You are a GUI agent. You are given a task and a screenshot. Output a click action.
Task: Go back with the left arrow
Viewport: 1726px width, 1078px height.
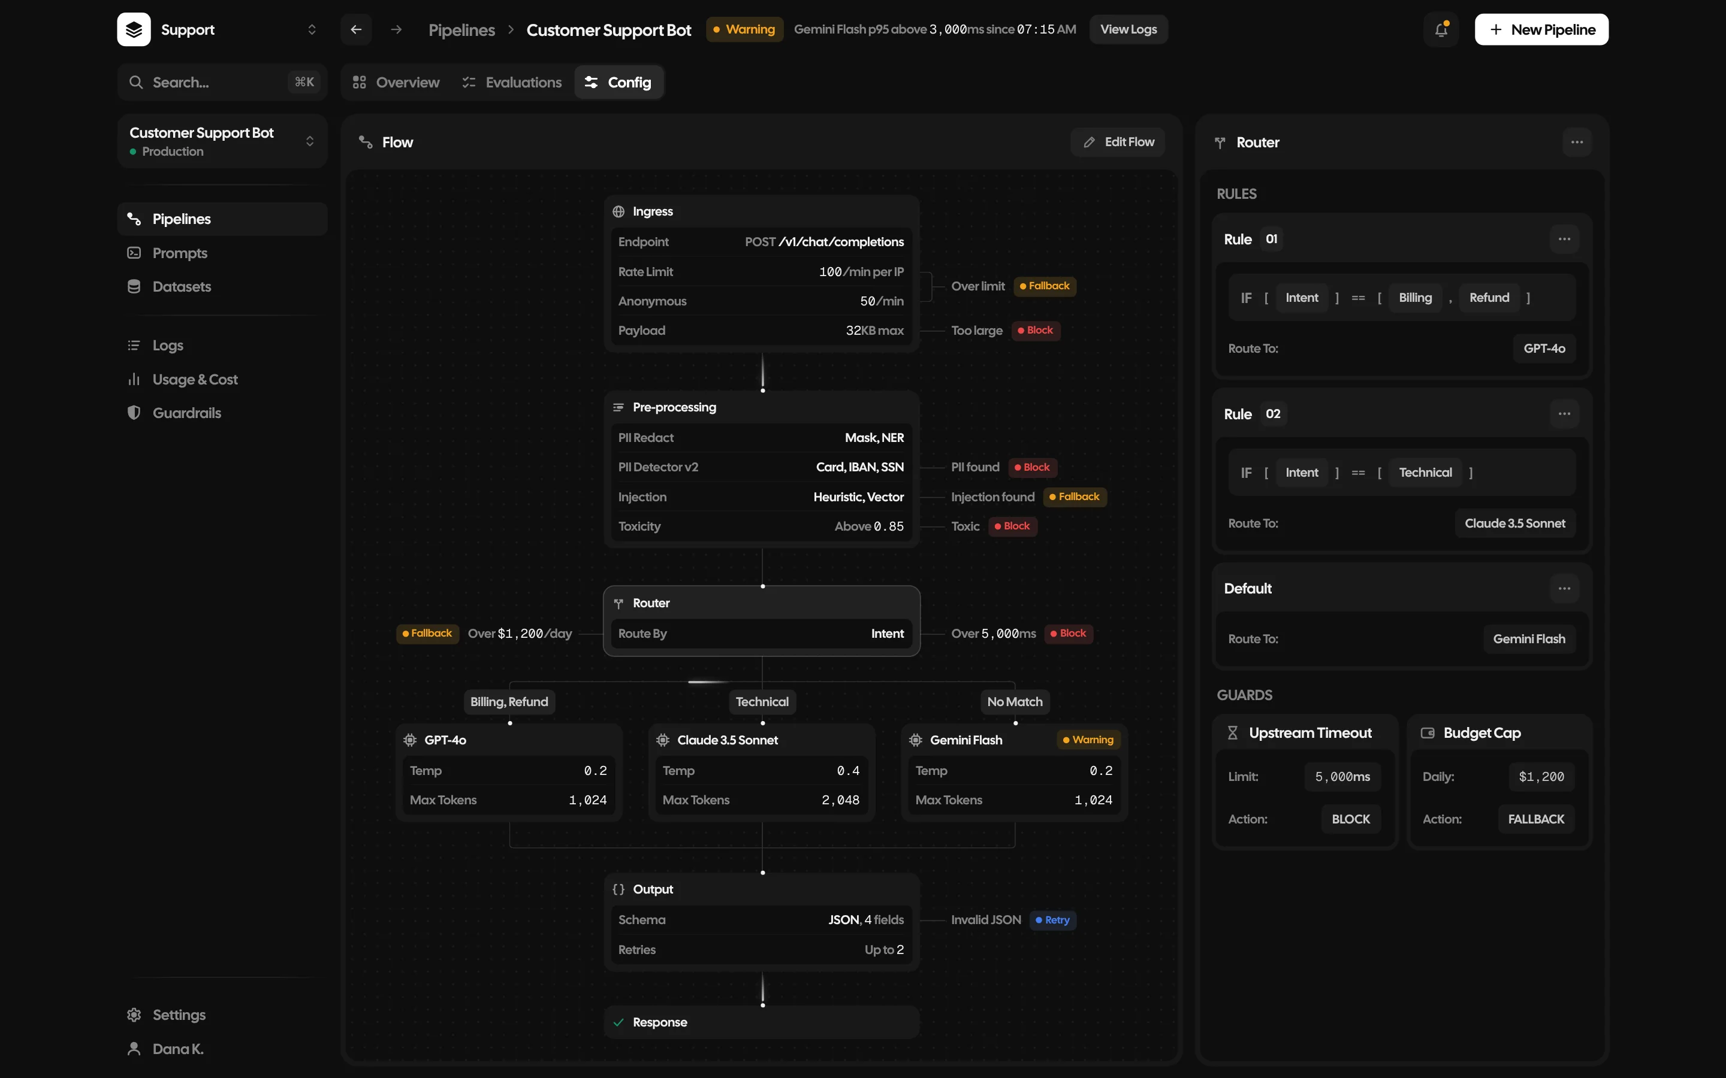click(356, 29)
